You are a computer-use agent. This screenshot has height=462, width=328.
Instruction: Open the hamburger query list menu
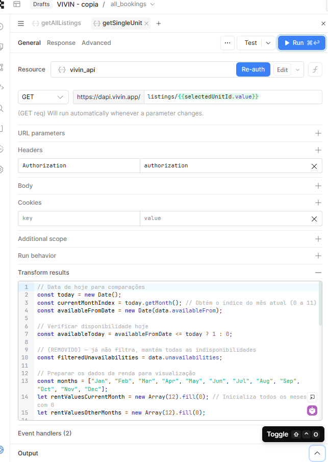tap(21, 23)
